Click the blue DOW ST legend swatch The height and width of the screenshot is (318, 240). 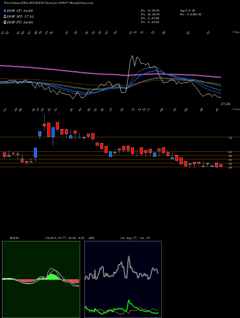[5, 11]
